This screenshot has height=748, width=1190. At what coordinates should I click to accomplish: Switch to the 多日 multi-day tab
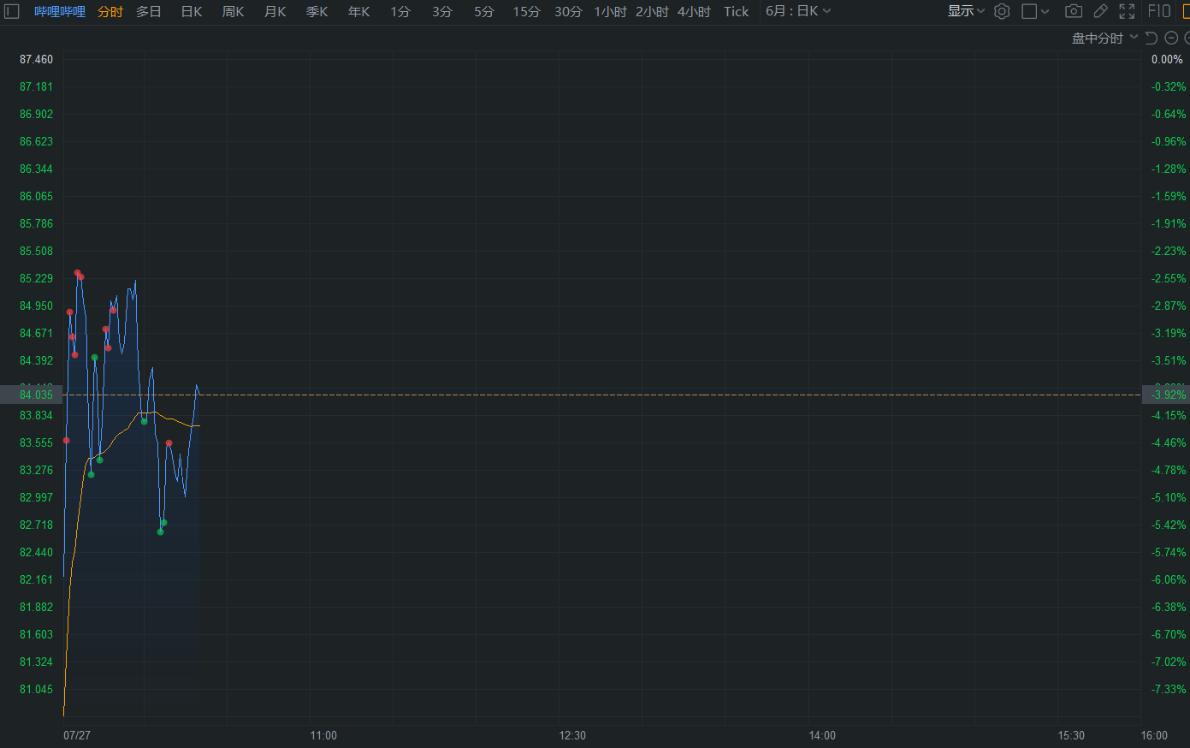[149, 11]
